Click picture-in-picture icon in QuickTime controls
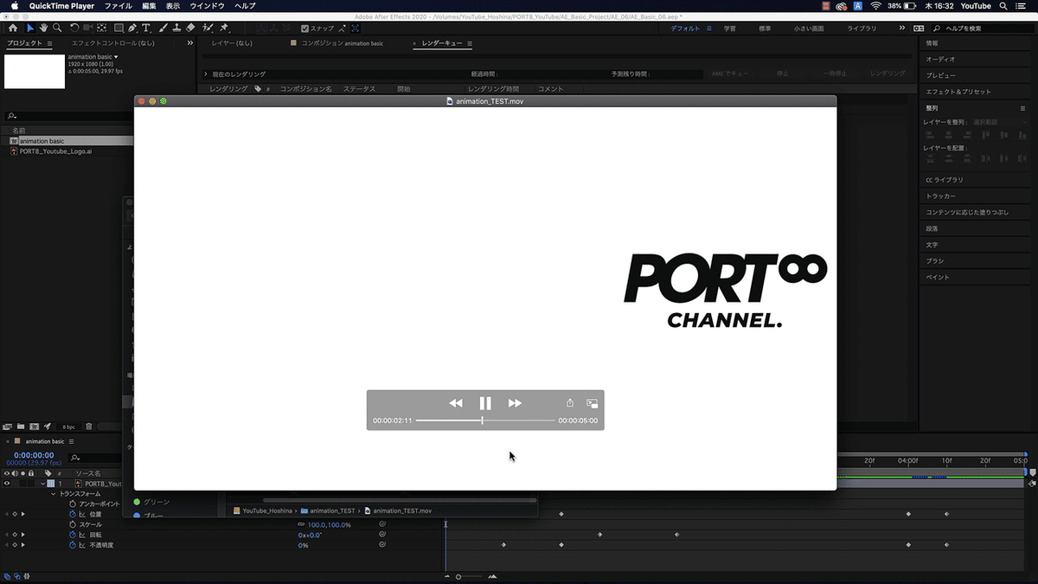 pos(593,403)
